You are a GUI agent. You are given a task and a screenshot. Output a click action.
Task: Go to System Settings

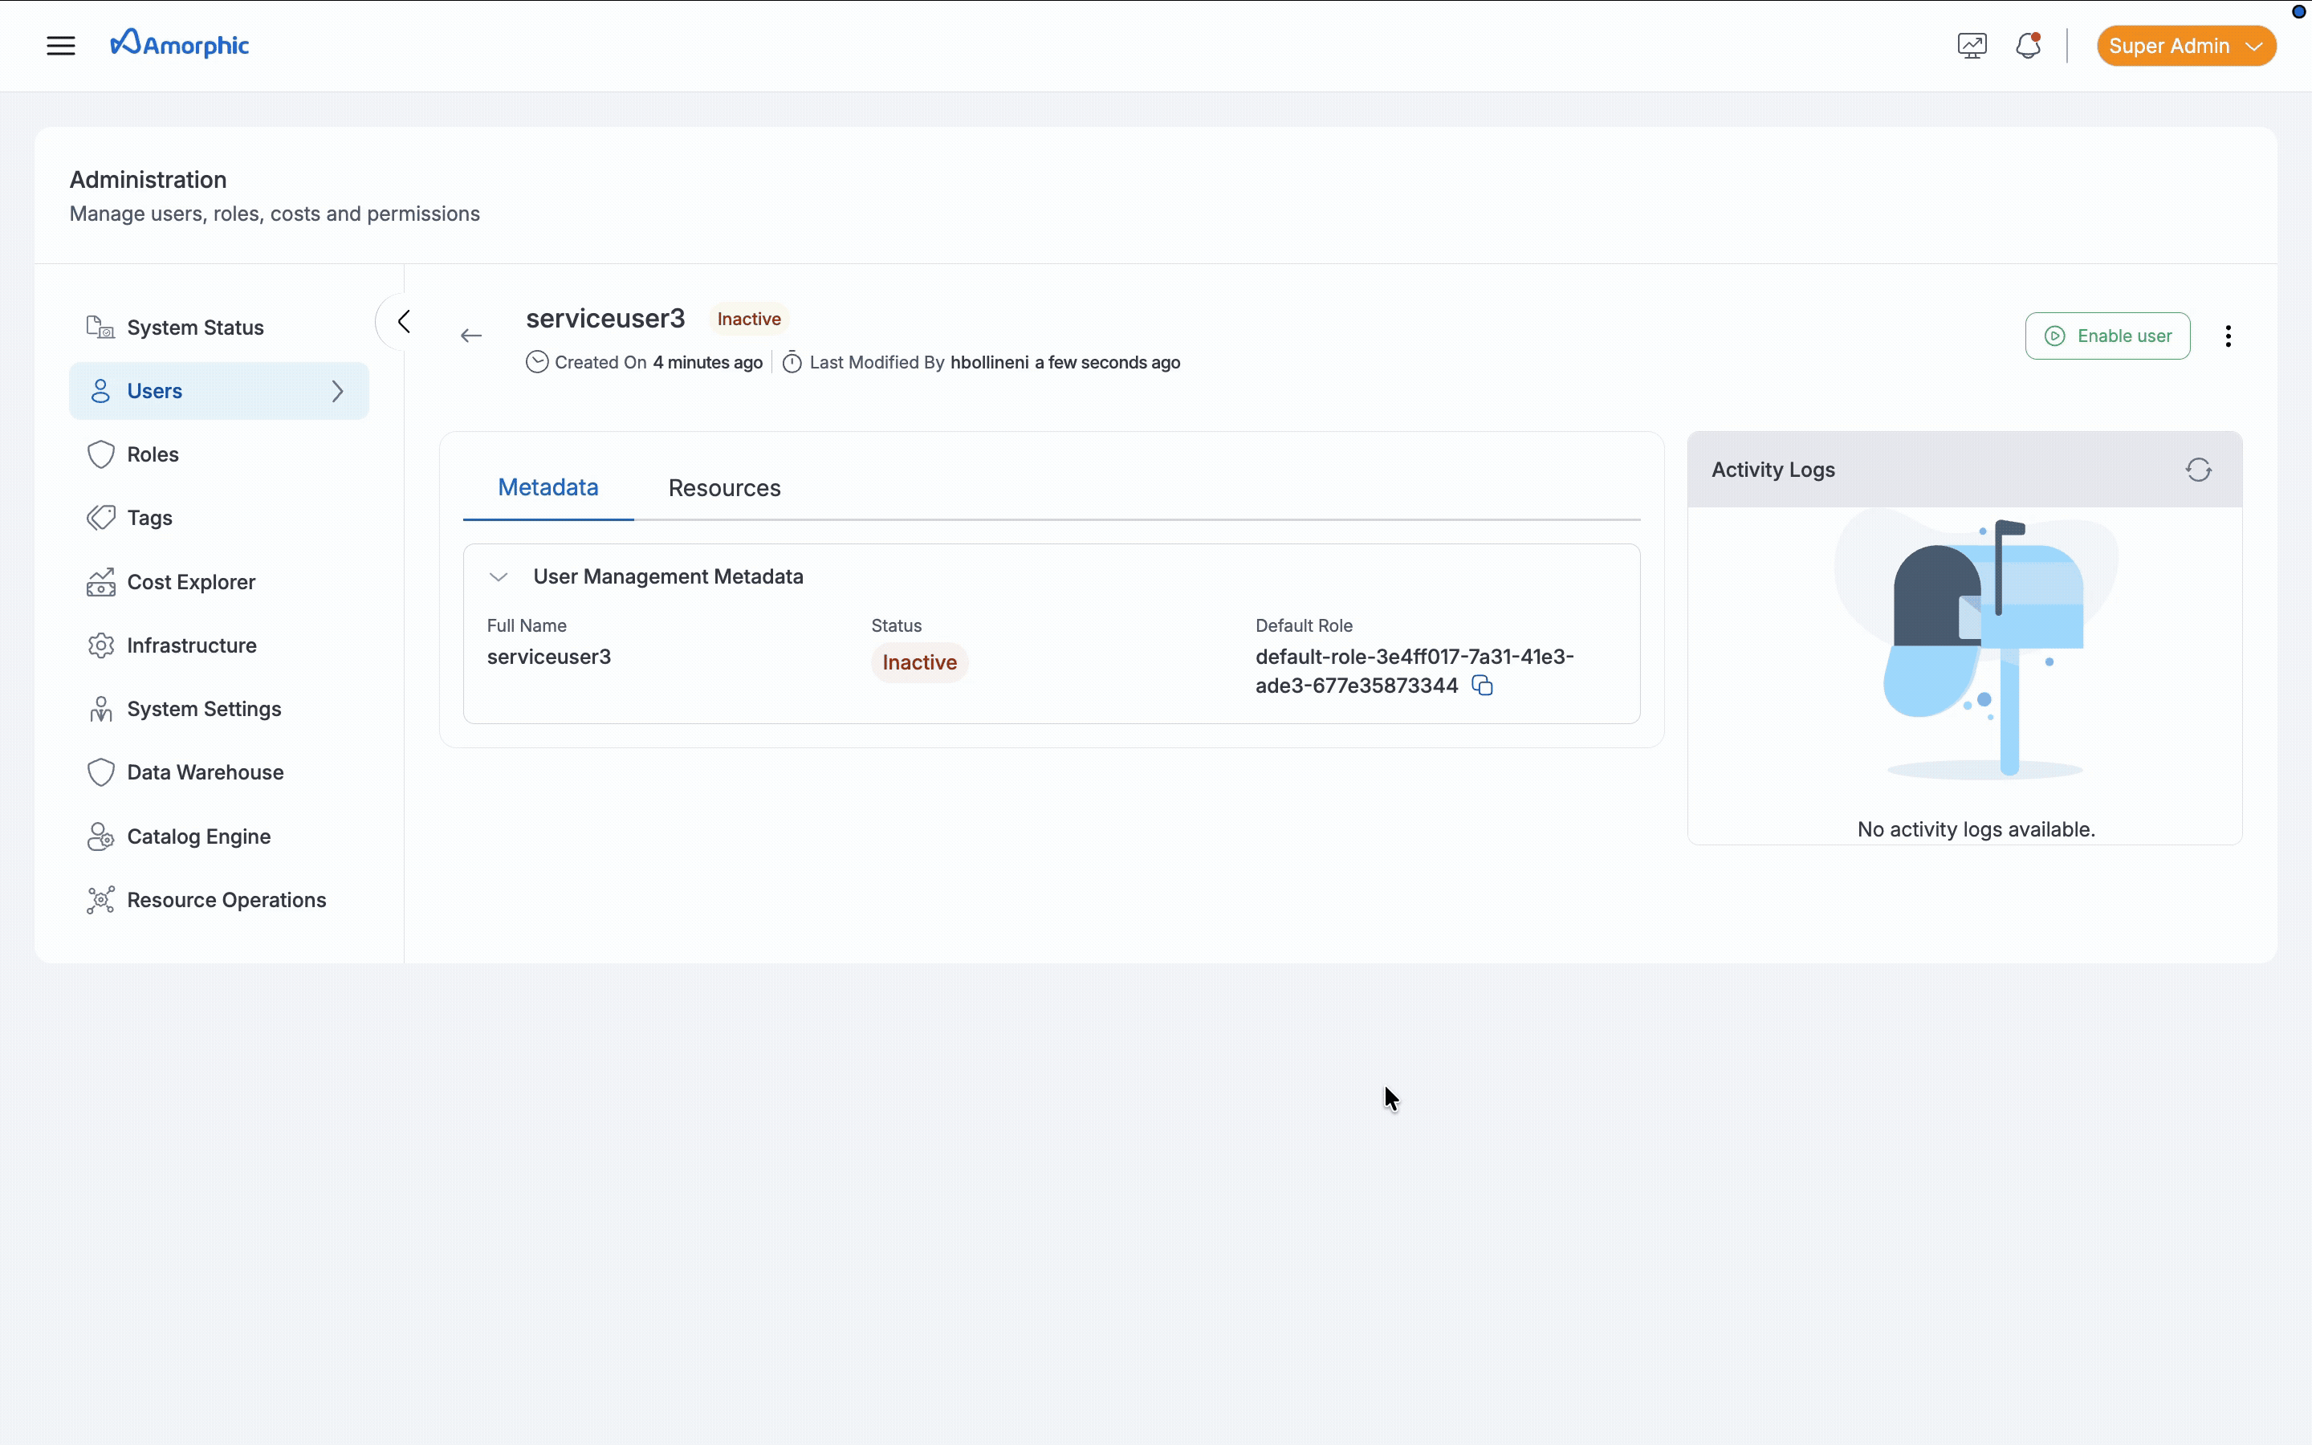tap(203, 709)
